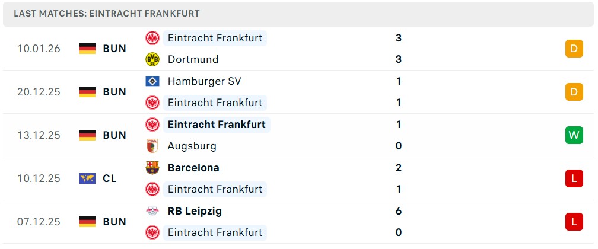
Task: Click the Barcelona club crest
Action: (152, 168)
